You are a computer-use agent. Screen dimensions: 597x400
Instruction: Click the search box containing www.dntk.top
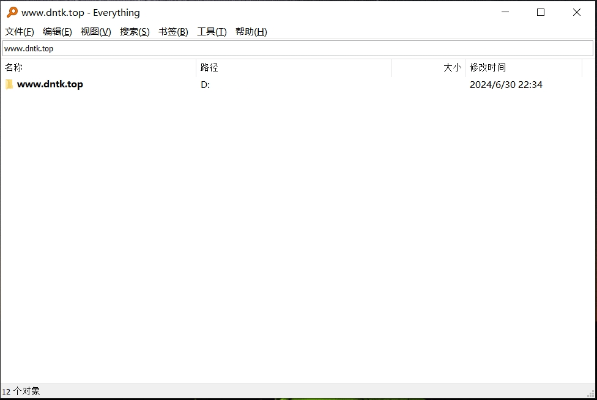(x=298, y=48)
